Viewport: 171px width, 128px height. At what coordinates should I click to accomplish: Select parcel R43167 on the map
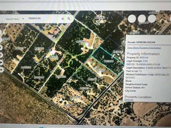tap(84, 88)
